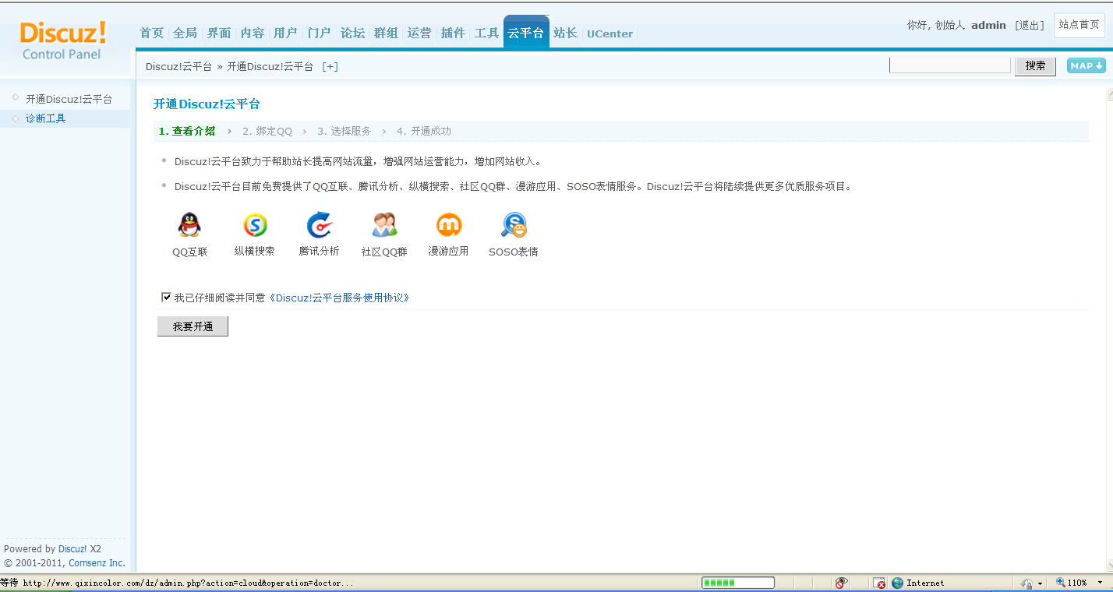The height and width of the screenshot is (592, 1113).
Task: Open the 社区QQ群 service icon
Action: click(x=384, y=226)
